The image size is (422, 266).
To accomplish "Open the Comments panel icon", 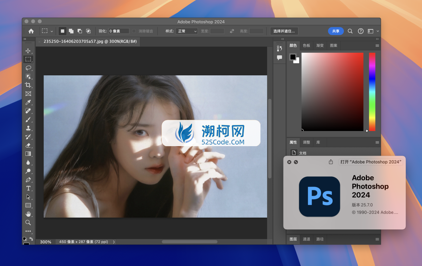I will tap(280, 58).
